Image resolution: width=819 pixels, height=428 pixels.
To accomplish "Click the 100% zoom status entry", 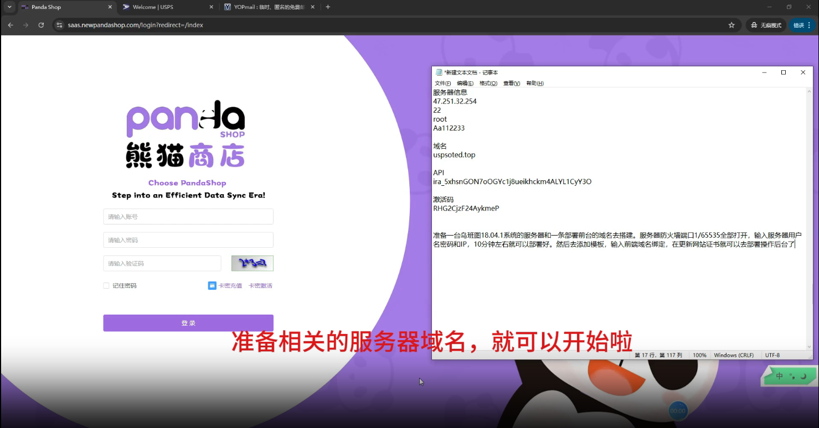I will [x=699, y=355].
